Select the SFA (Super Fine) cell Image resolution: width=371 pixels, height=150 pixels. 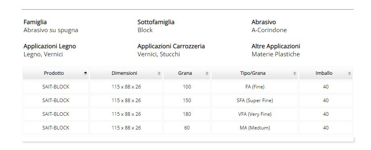(x=255, y=101)
